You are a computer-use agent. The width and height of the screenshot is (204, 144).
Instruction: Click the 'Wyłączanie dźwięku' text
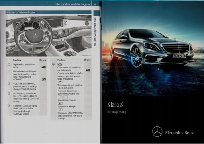pyautogui.click(x=67, y=107)
